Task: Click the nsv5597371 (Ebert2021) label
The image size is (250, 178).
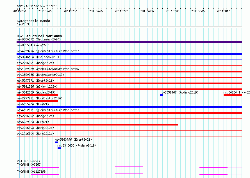Action: pos(35,81)
